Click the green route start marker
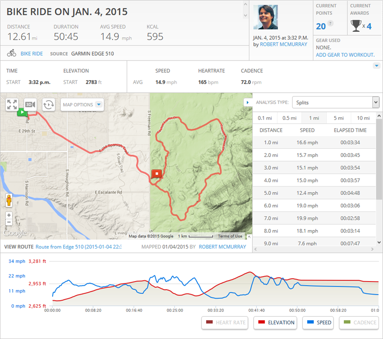Screen dimensions: 383x339 22,112
